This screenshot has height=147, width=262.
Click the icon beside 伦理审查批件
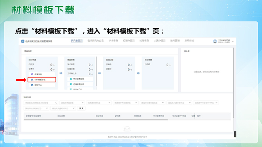point(71,84)
